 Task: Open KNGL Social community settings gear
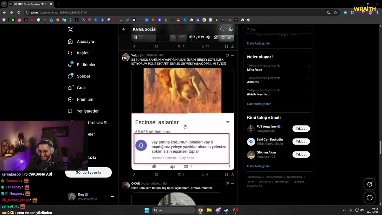coord(231,29)
